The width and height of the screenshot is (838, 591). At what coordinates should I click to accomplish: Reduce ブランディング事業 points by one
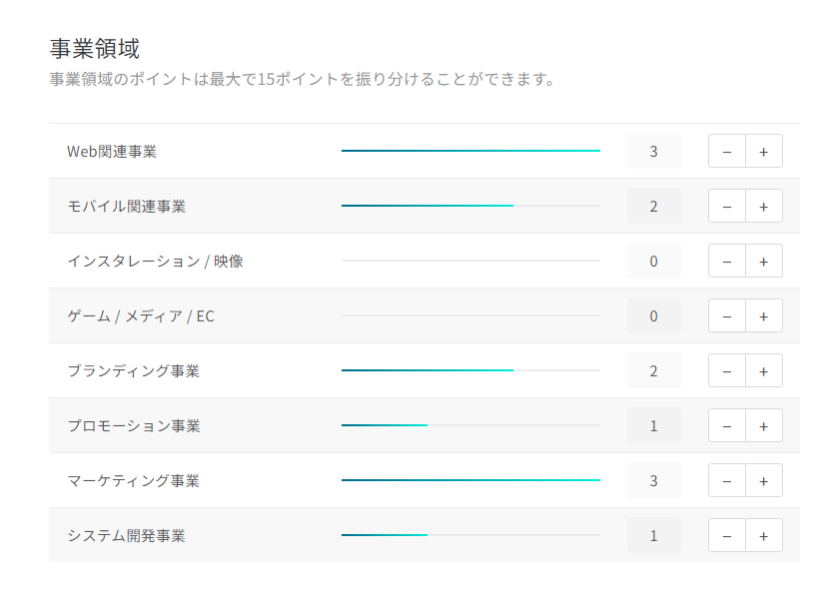726,370
